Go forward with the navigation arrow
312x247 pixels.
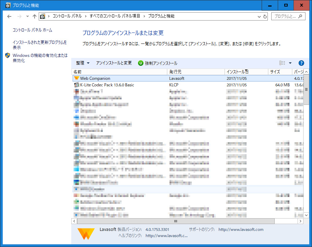[19, 16]
